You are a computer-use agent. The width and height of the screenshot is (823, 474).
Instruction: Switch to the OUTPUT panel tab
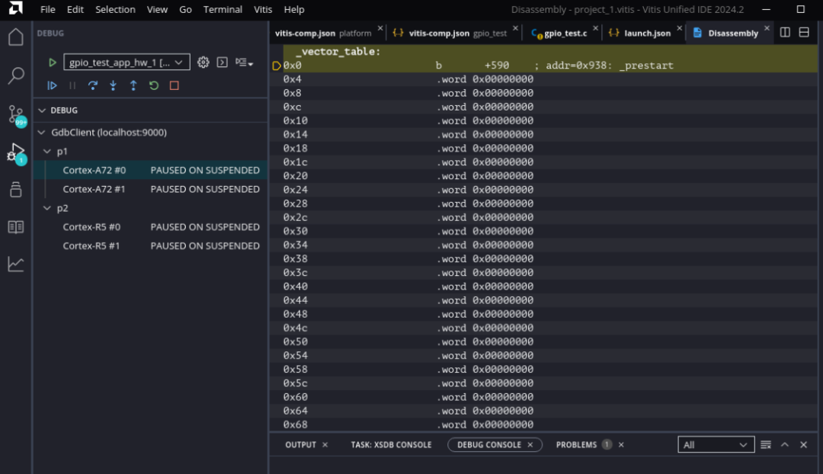point(301,444)
